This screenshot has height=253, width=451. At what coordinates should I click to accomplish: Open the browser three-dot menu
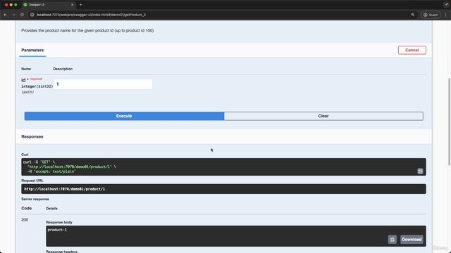[446, 15]
